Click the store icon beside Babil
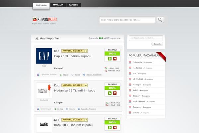Screen dimensions: 199x133 [x=130, y=90]
